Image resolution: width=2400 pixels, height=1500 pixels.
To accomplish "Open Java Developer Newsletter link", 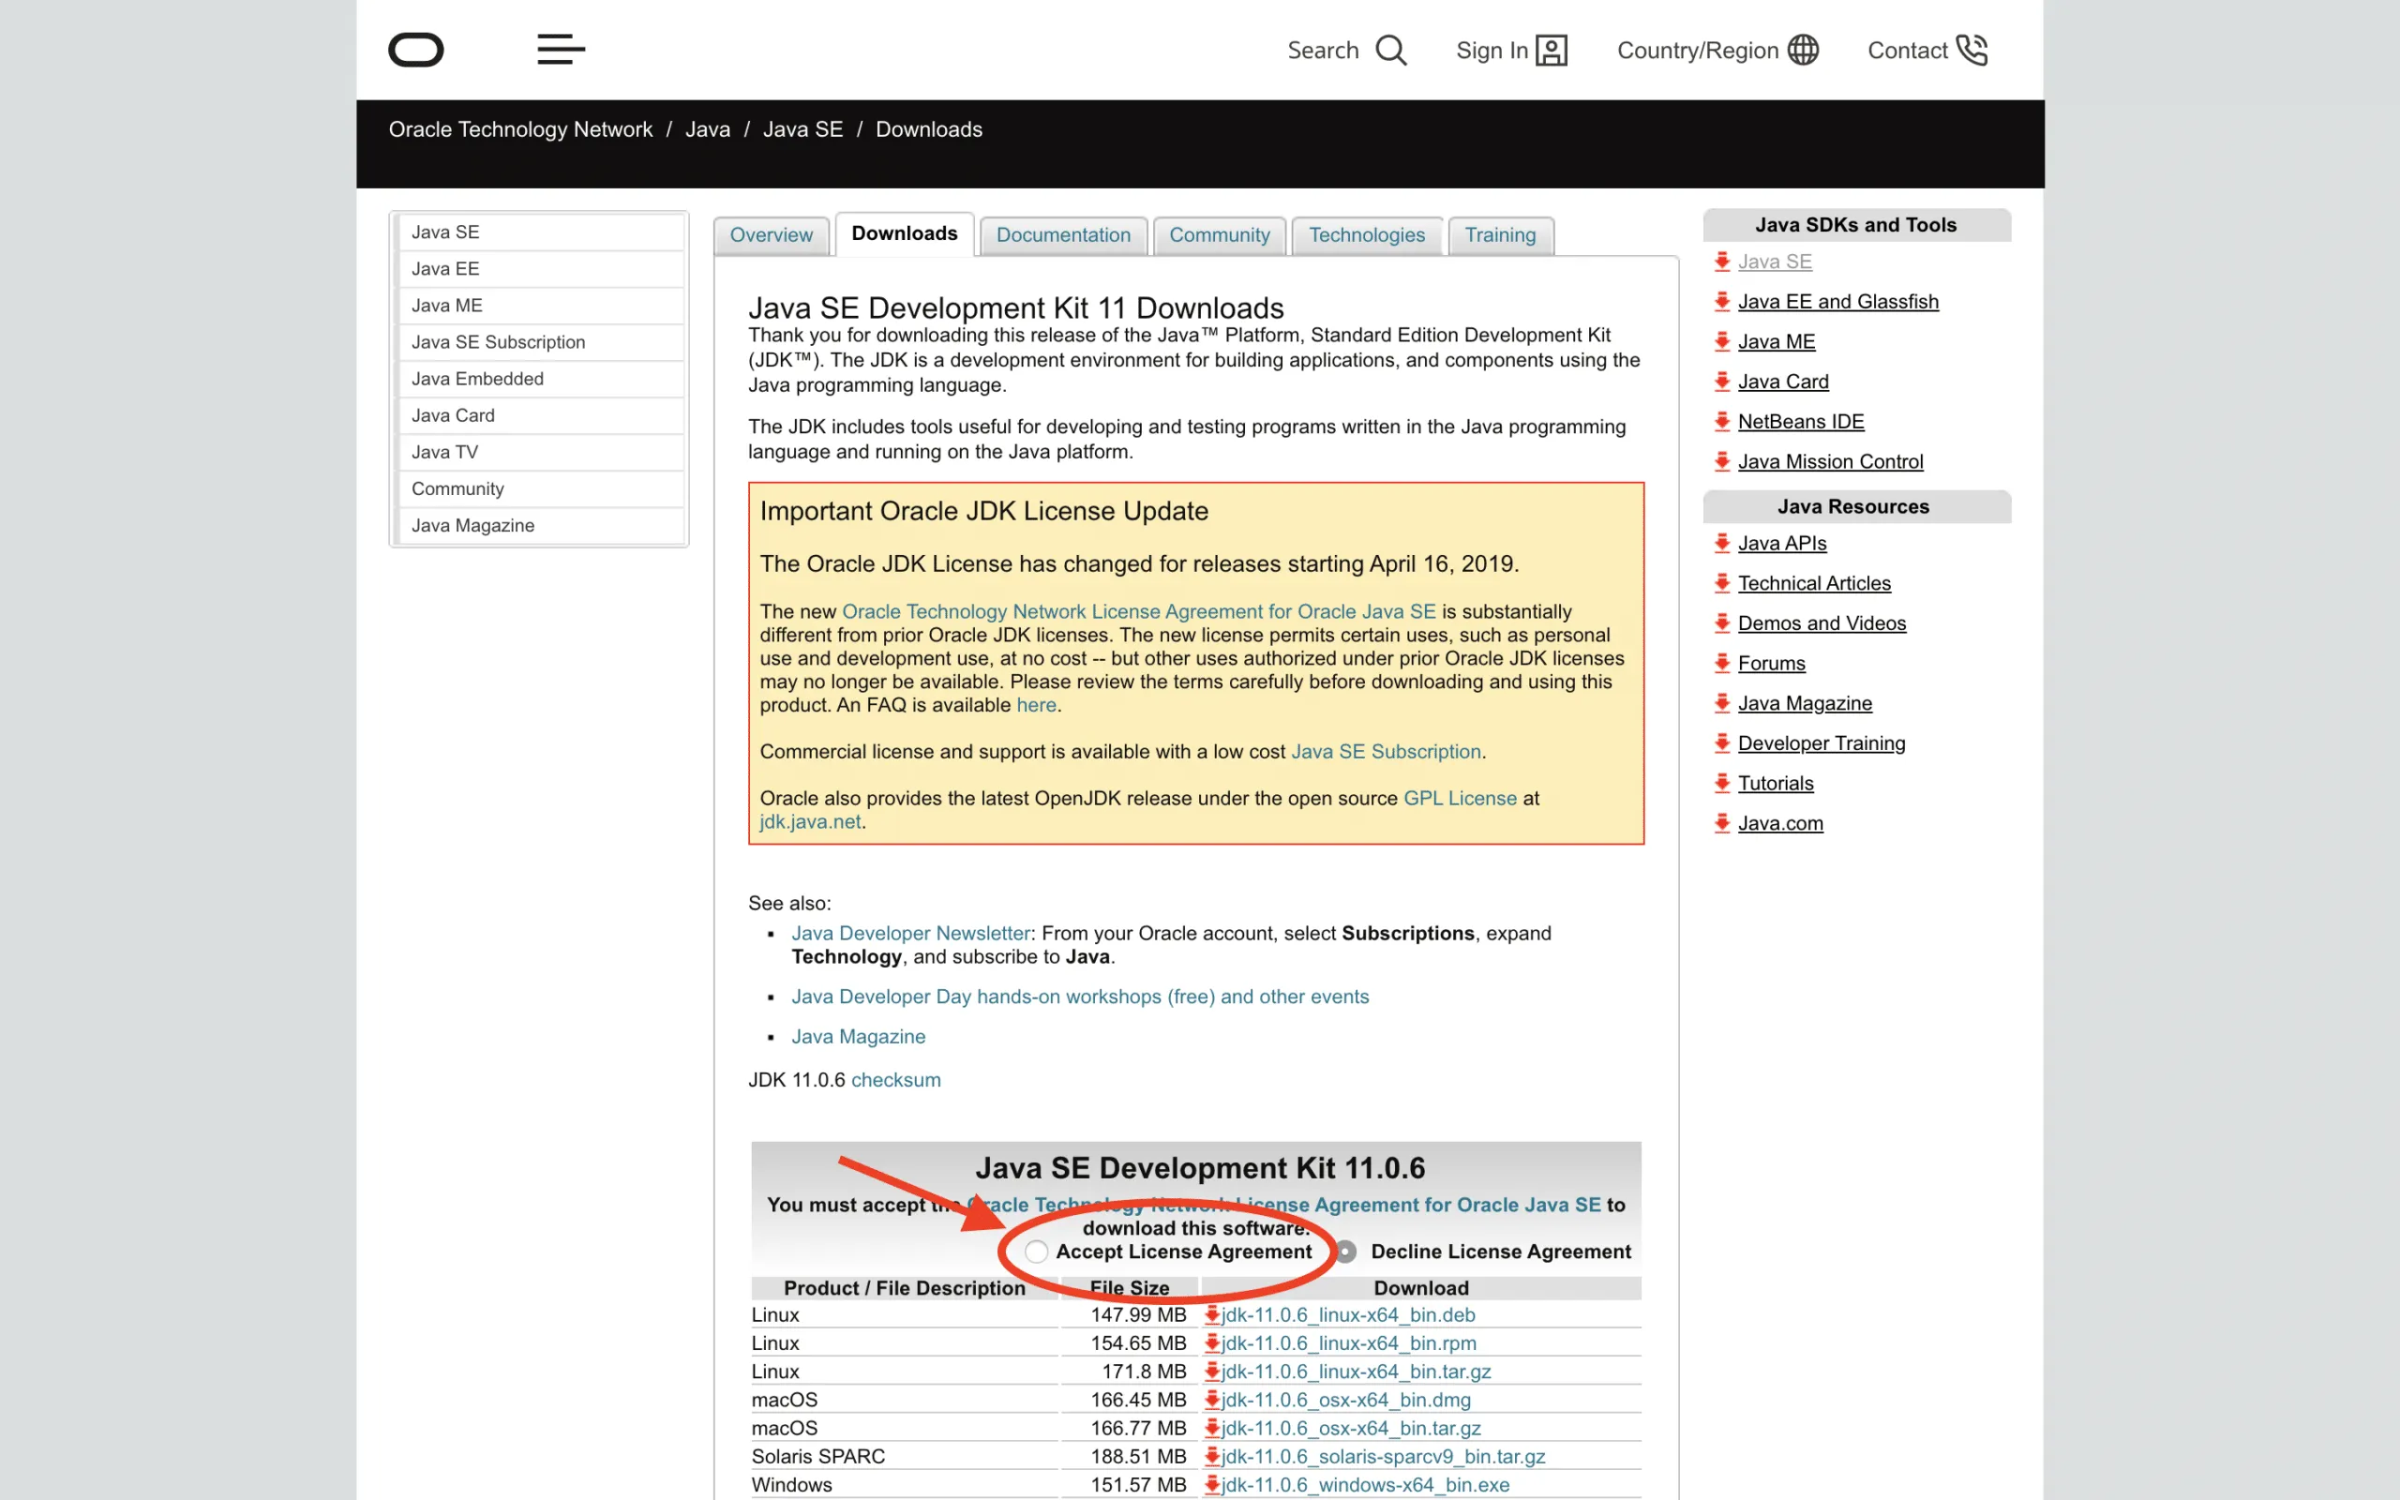I will point(911,934).
